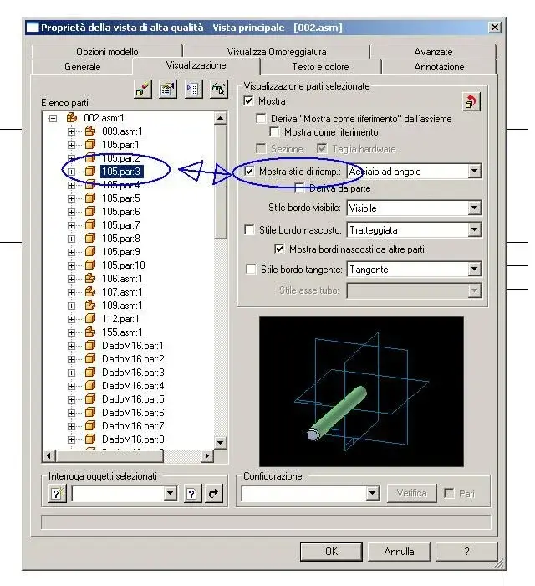Click the first query icon in Interroga oggetti
This screenshot has width=535, height=586.
[58, 494]
